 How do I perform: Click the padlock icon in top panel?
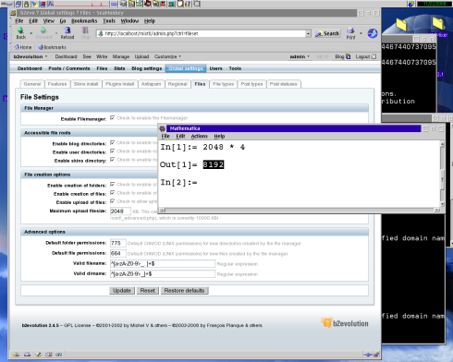(x=26, y=4)
